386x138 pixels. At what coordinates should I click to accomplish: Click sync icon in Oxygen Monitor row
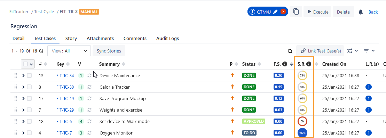[89, 133]
